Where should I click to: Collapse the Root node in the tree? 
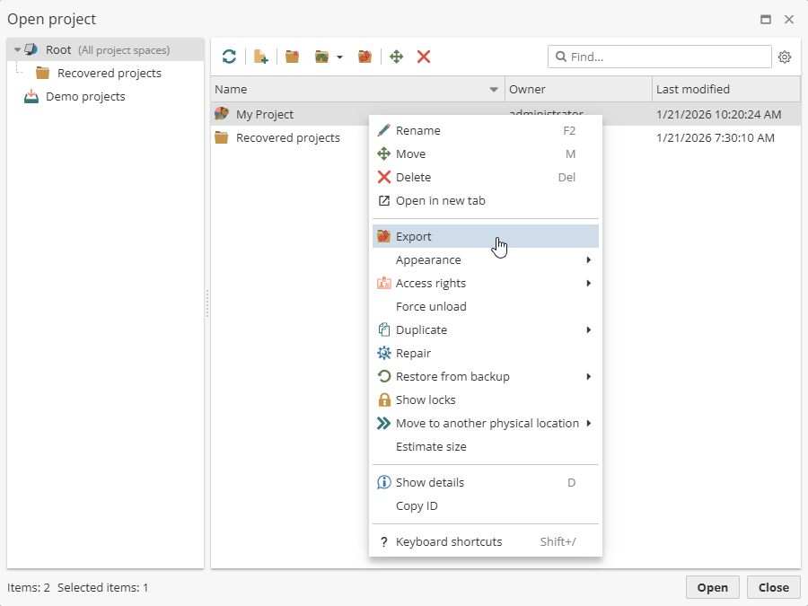(17, 49)
